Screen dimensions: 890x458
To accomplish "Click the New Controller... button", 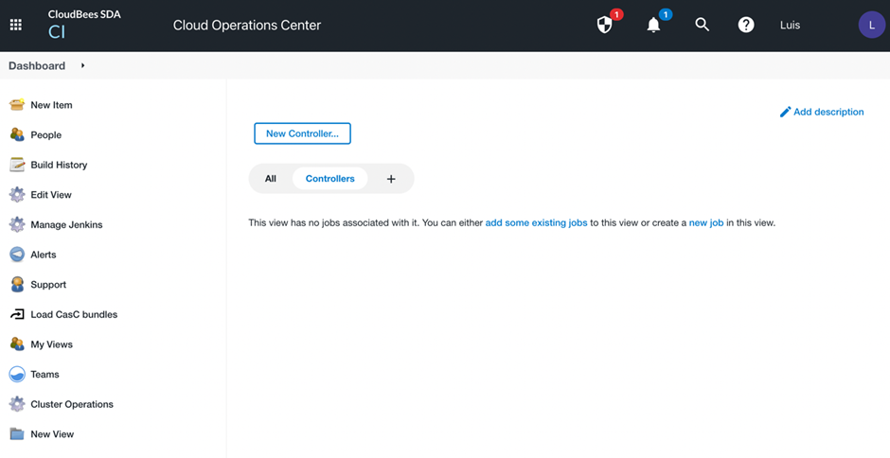I will [303, 133].
